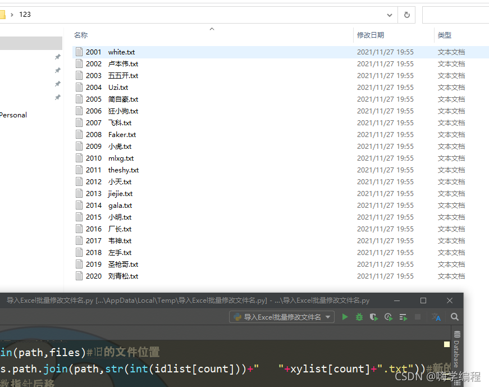This screenshot has width=489, height=387.
Task: Open the profiler run icon
Action: [x=389, y=317]
